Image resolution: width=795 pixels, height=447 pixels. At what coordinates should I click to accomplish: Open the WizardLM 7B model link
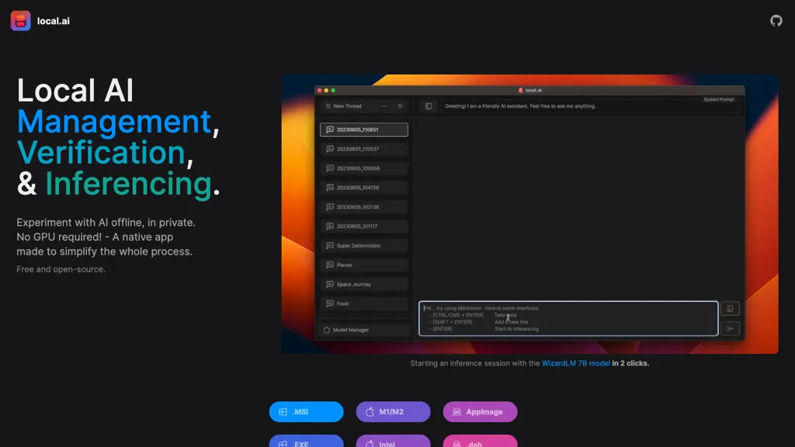click(x=575, y=363)
